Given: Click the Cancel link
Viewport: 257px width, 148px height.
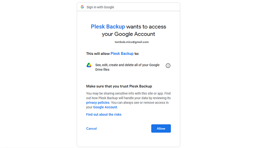Looking at the screenshot, I should click(92, 128).
